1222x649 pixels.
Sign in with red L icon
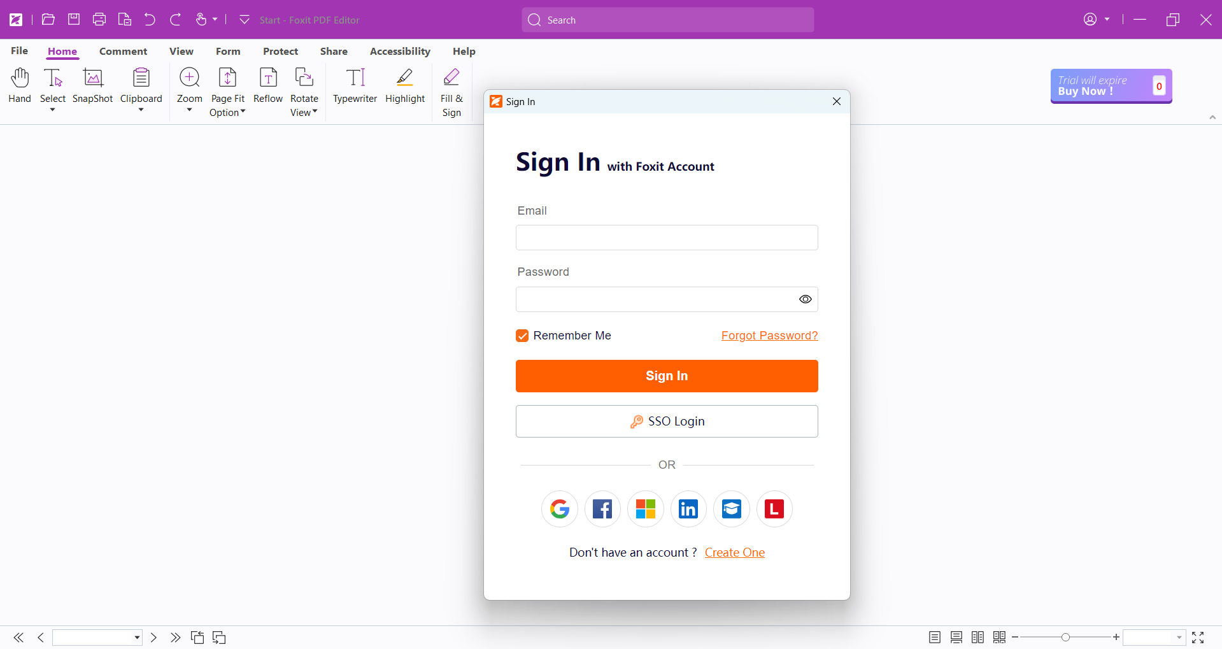click(774, 509)
